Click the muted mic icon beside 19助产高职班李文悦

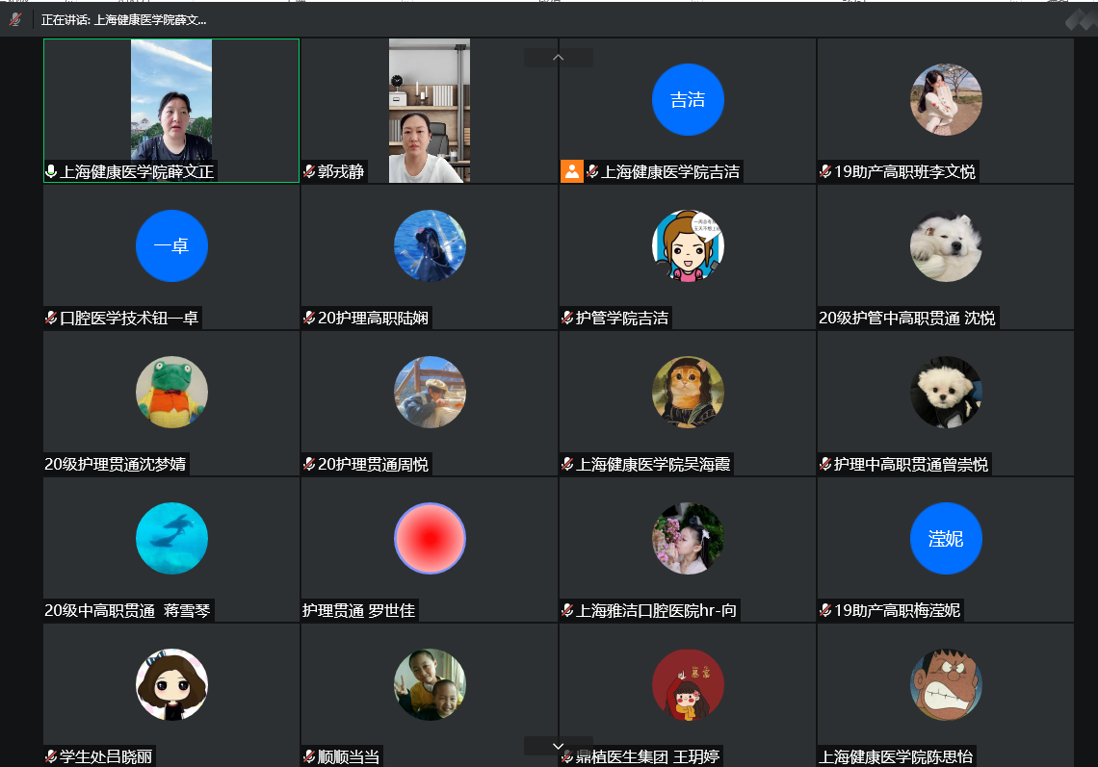pyautogui.click(x=825, y=172)
